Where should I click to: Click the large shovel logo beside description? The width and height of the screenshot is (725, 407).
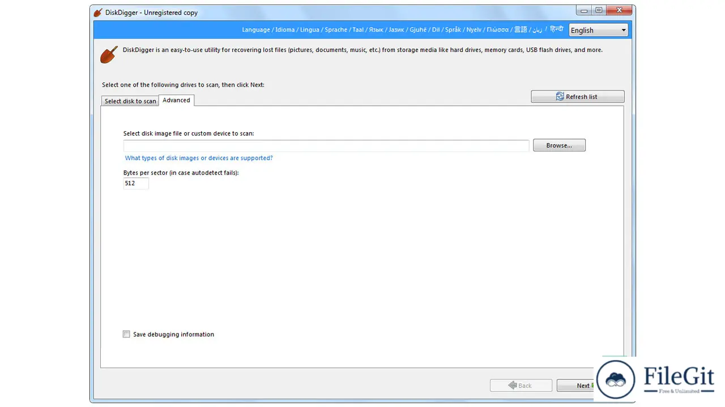[109, 55]
